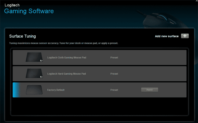Select the Logitech Hard Gaming Mouse Pad thumbnail
The width and height of the screenshot is (198, 123).
pyautogui.click(x=34, y=73)
